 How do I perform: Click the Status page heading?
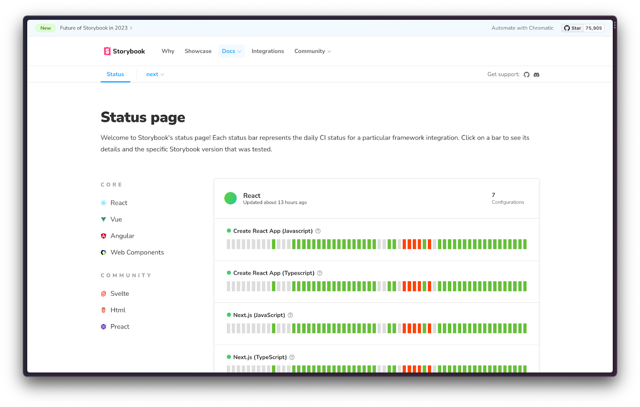[x=143, y=118]
